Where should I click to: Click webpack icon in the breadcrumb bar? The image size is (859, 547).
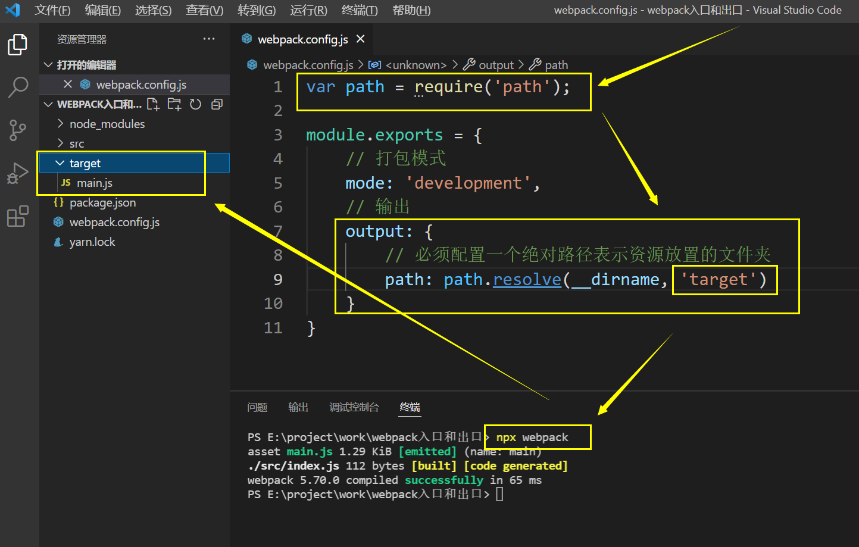click(252, 65)
